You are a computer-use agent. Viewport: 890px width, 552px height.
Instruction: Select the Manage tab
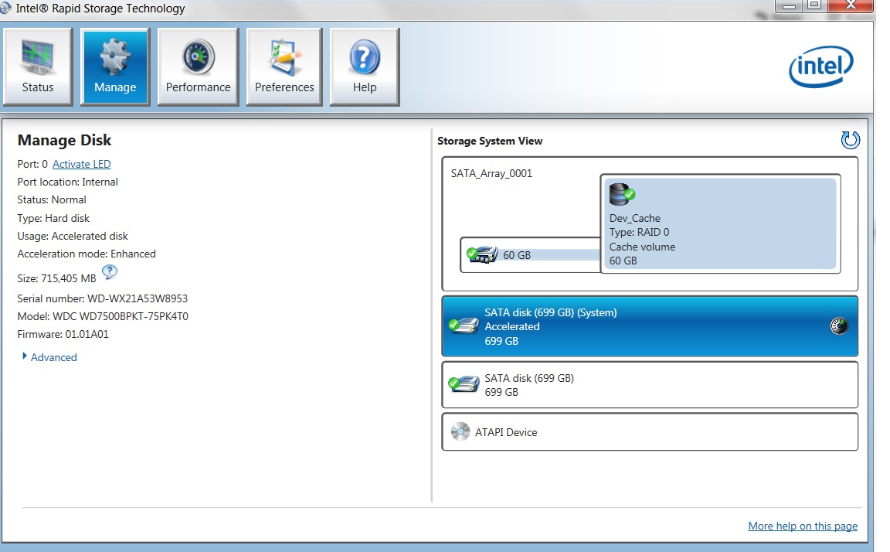(115, 67)
